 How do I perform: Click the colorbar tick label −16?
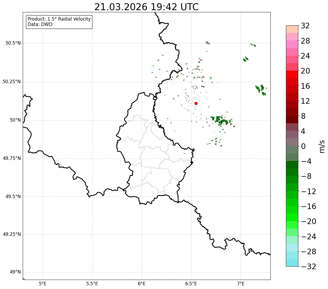pos(308,206)
